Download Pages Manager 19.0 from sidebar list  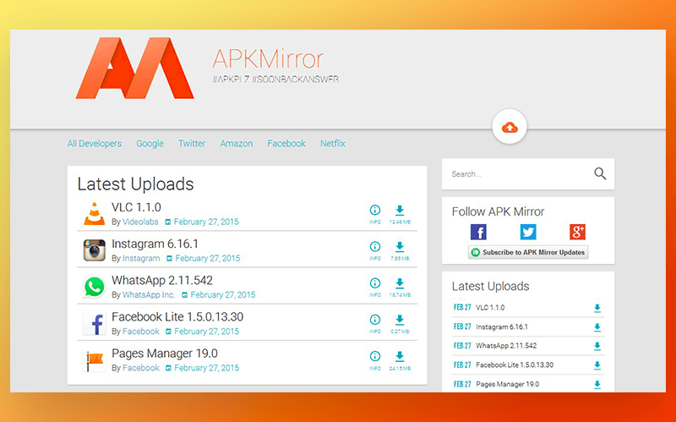tap(597, 385)
